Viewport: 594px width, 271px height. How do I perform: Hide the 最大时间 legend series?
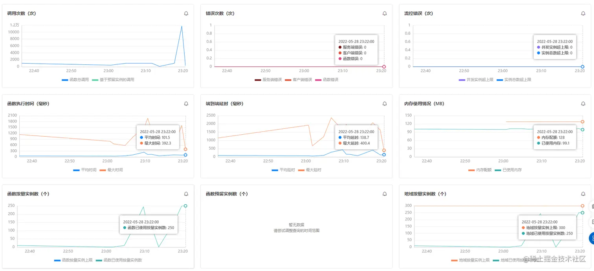(111, 170)
